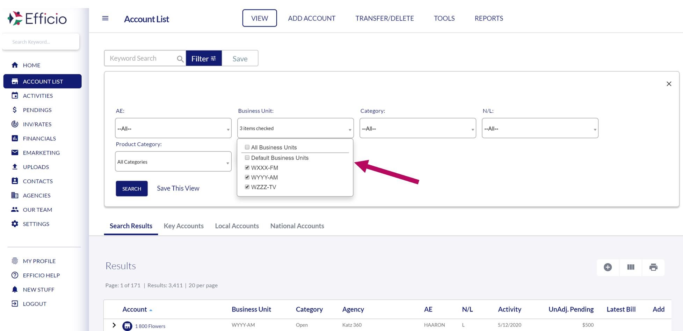683x331 pixels.
Task: Click the Save button next to Filter
Action: tap(240, 58)
